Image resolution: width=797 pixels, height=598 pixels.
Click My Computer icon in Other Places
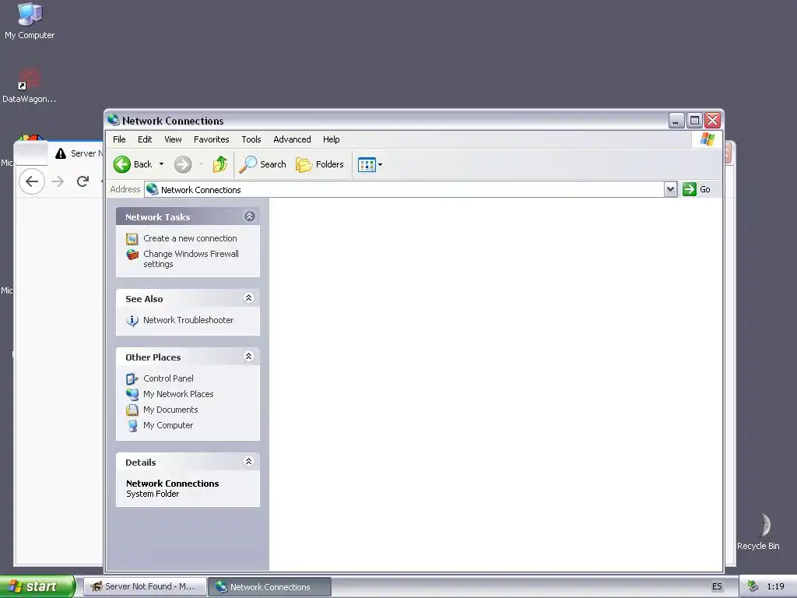[132, 426]
